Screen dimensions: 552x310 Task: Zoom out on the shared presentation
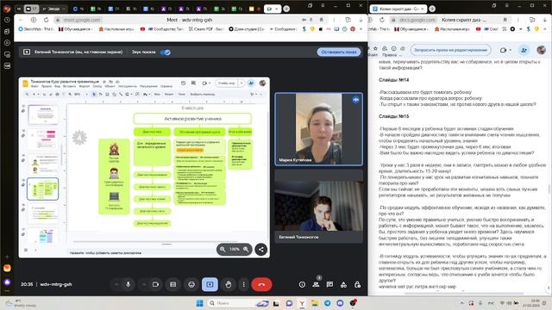click(223, 249)
